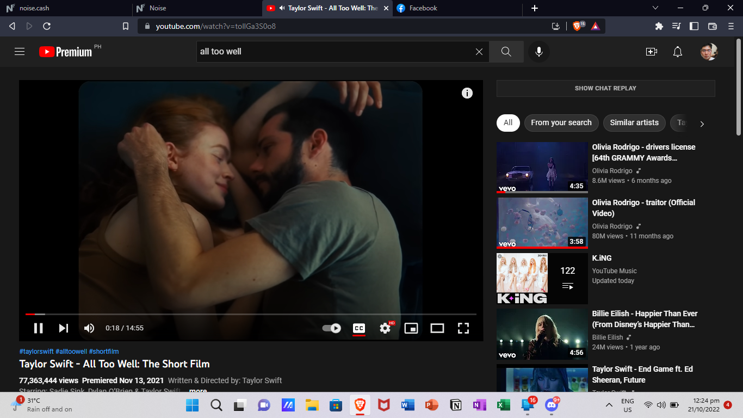
Task: Turn off subtitles/closed captions
Action: (x=359, y=328)
